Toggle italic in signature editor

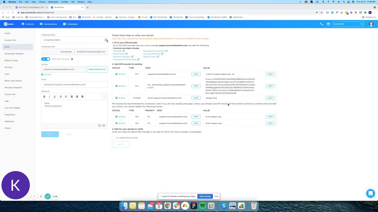tap(49, 97)
